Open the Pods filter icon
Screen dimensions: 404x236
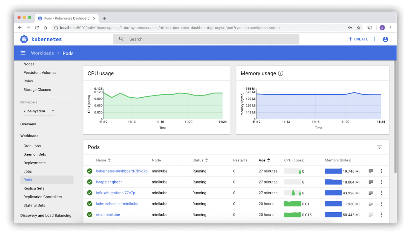(379, 147)
